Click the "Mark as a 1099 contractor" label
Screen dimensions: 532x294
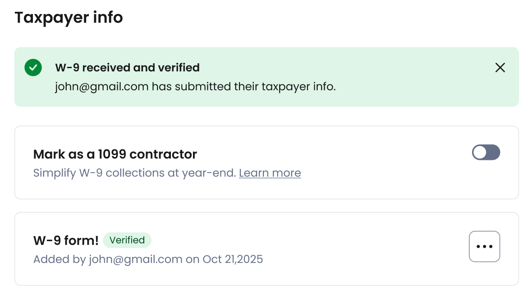[115, 154]
